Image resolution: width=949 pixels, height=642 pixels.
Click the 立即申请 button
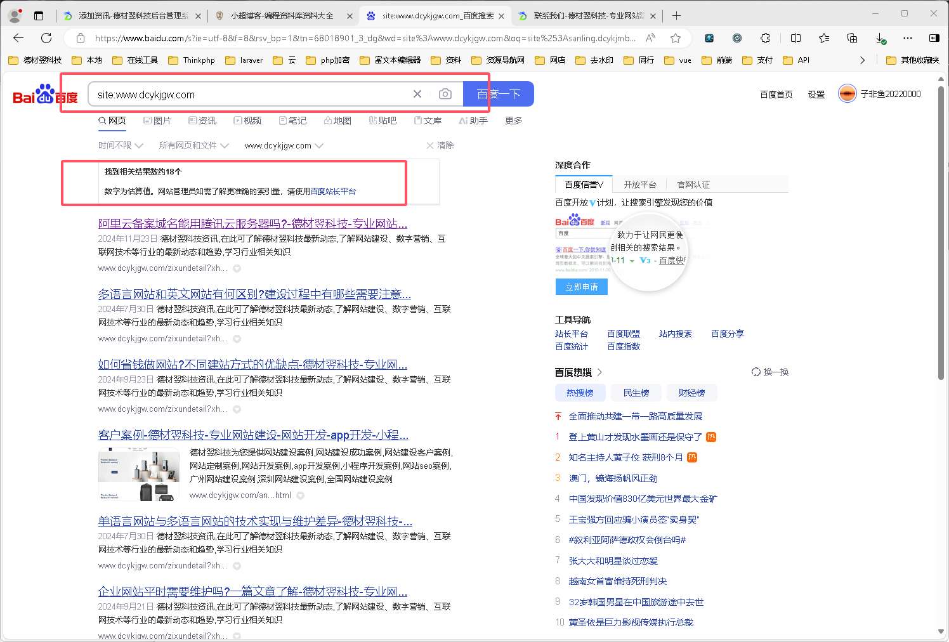(582, 287)
